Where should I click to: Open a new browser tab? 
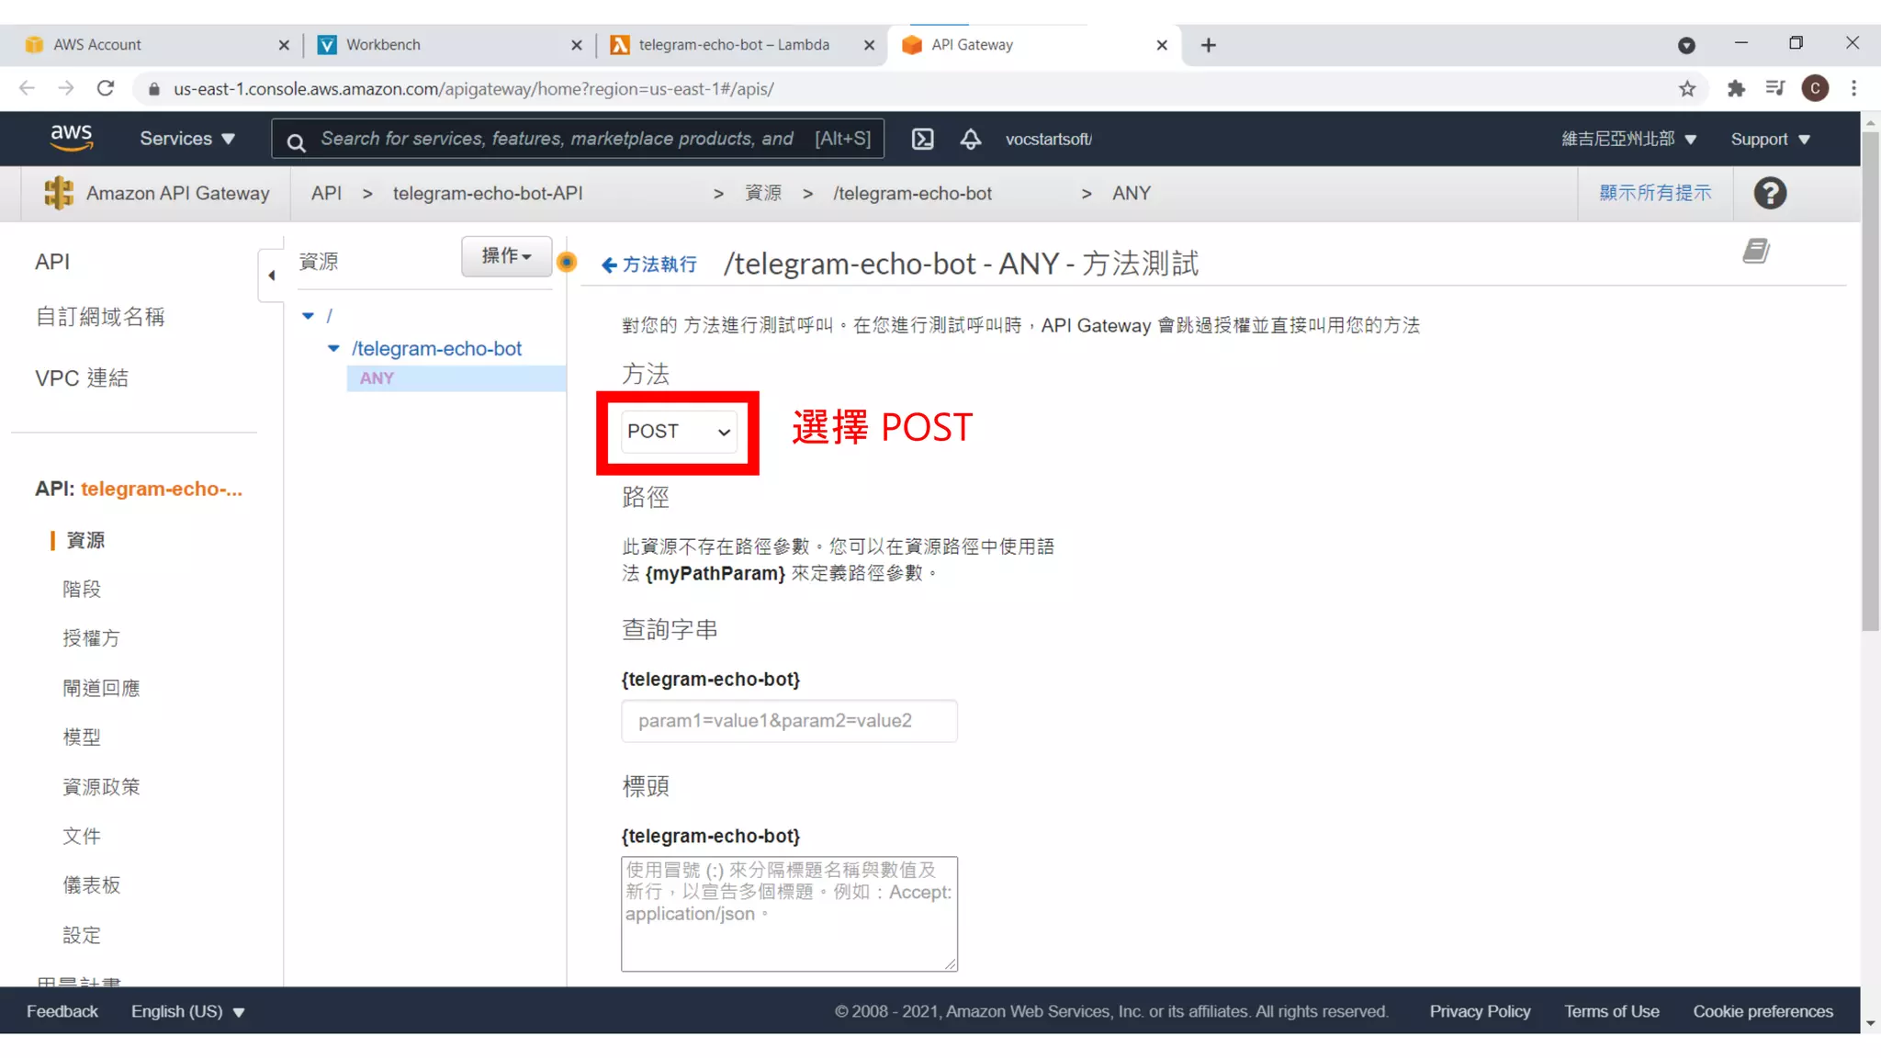(x=1209, y=45)
